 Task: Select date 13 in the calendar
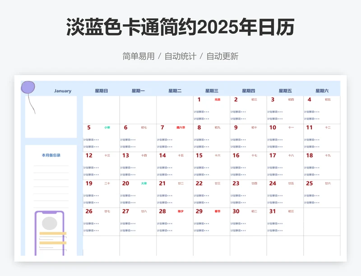click(125, 156)
